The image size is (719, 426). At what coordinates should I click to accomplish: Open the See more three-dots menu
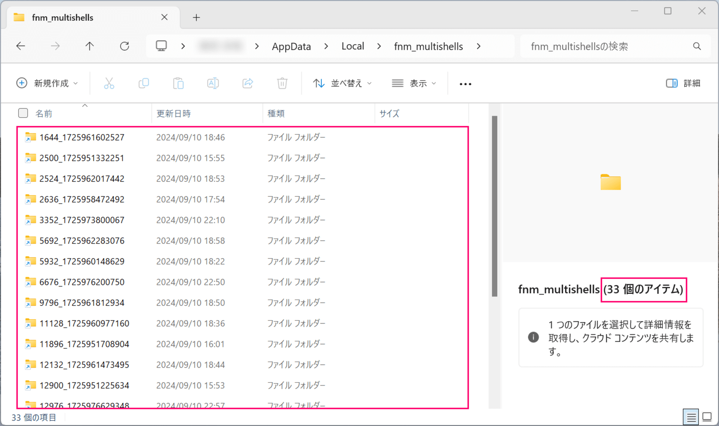tap(465, 84)
